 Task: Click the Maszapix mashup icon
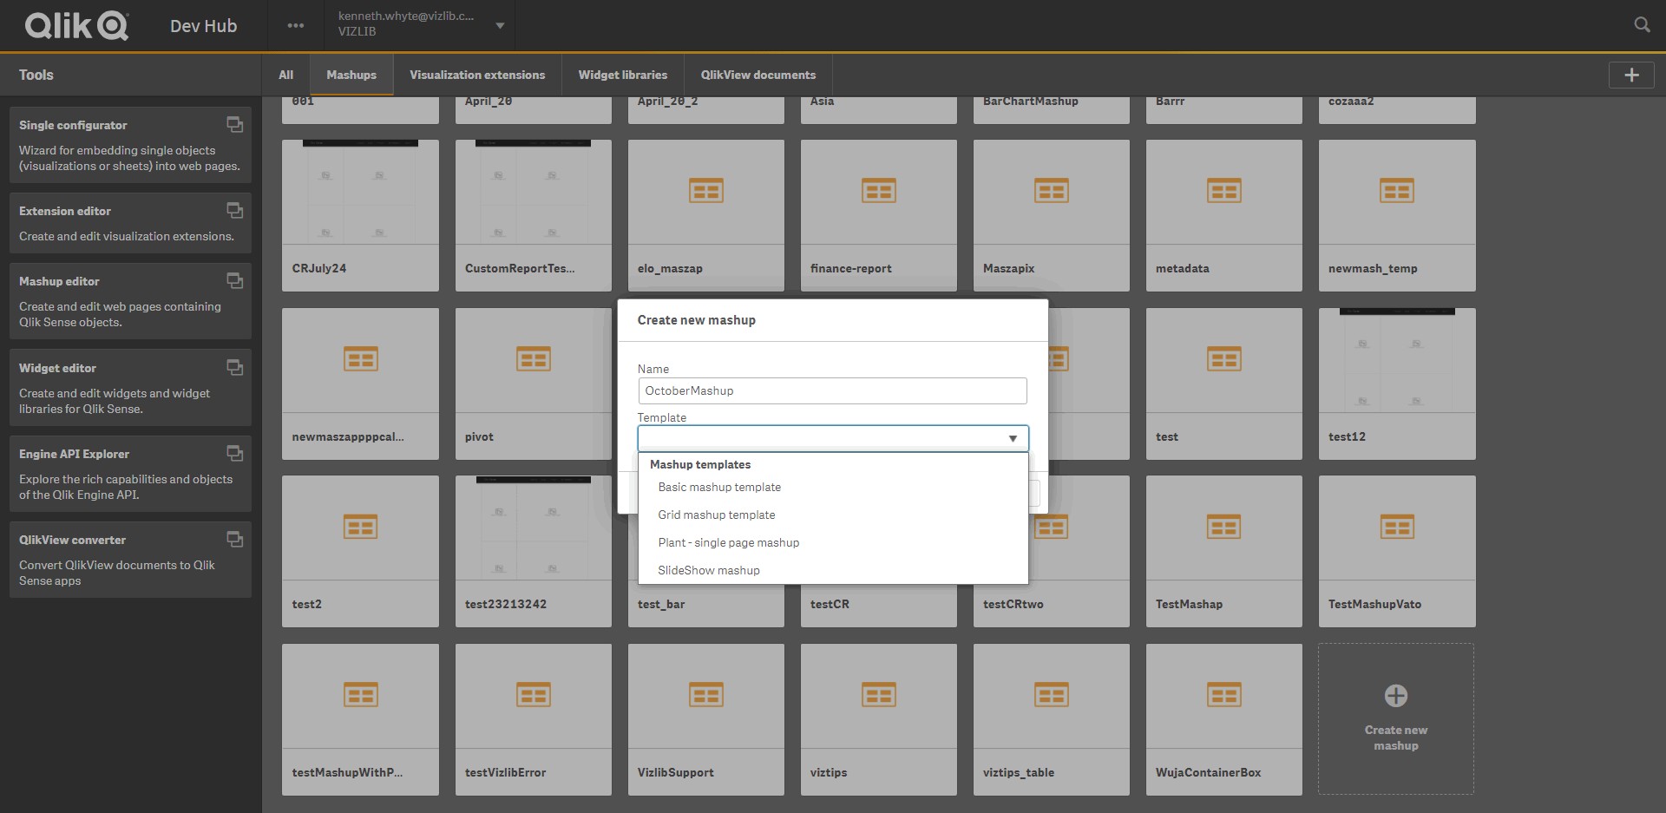coord(1051,191)
